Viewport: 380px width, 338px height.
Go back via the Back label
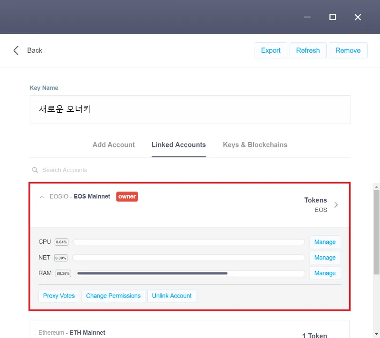[35, 50]
